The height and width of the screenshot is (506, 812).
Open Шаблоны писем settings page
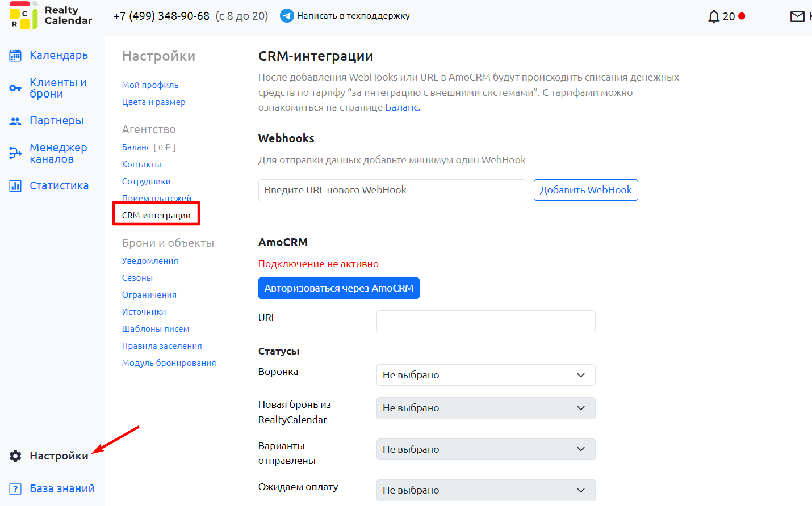click(156, 329)
